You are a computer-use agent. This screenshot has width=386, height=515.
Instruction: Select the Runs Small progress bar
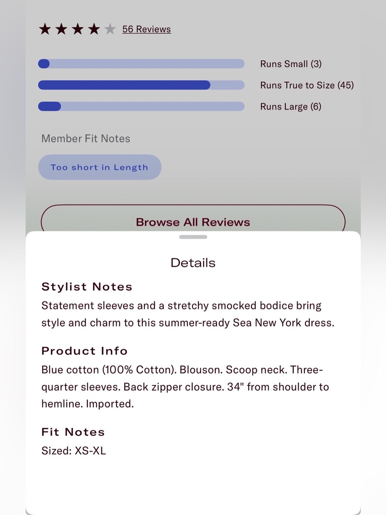(141, 64)
